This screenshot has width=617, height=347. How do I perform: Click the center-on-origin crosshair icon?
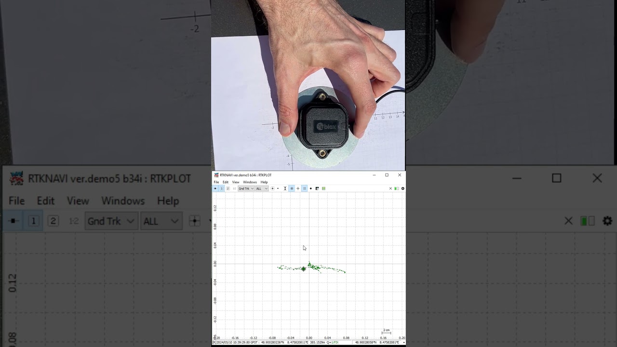point(272,188)
